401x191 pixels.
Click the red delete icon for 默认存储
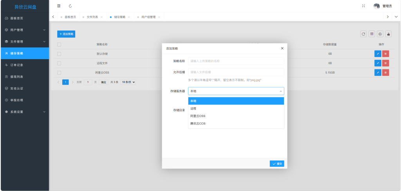pos(386,54)
